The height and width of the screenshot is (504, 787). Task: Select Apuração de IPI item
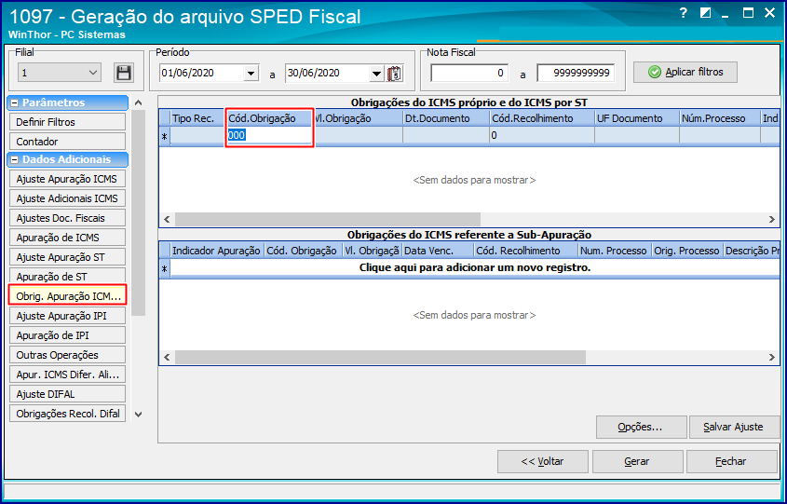coord(67,335)
